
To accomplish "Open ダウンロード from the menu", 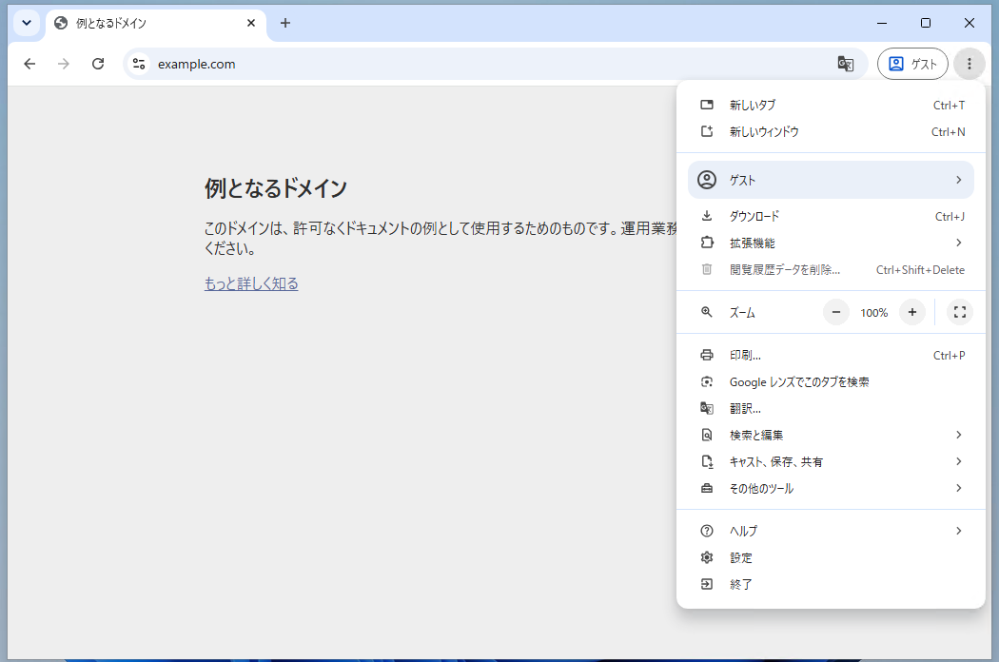I will point(831,217).
